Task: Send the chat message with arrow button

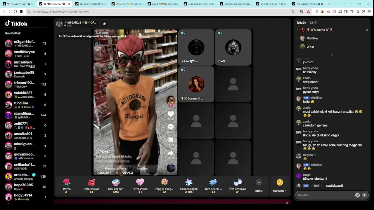Action: tap(364, 195)
